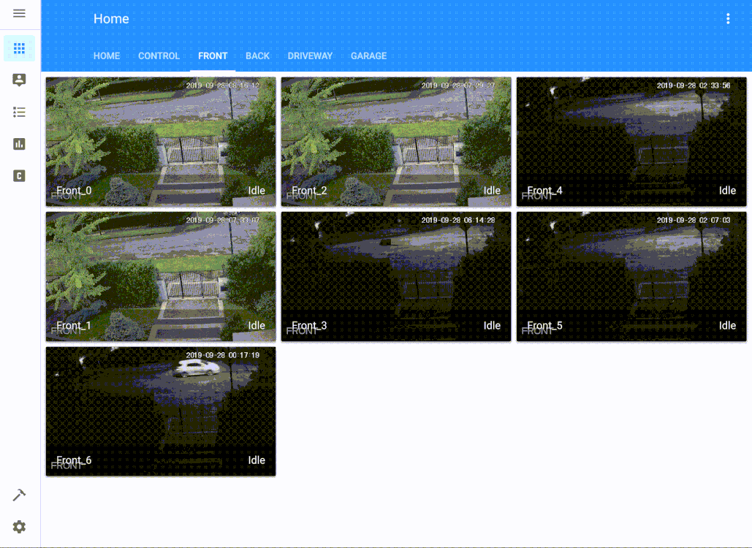Viewport: 752px width, 548px height.
Task: Select the DRIVEWAY tab
Action: 310,56
